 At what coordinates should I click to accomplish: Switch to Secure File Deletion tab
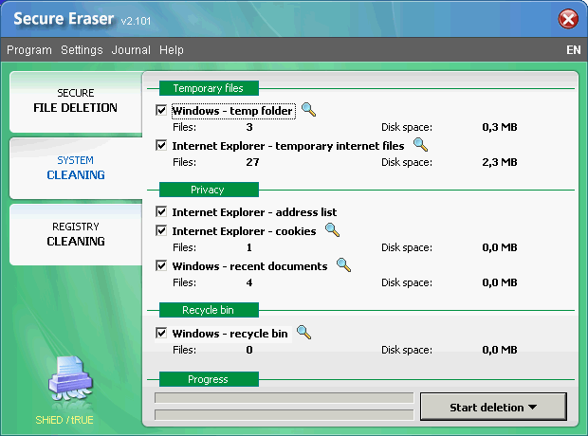pos(76,100)
